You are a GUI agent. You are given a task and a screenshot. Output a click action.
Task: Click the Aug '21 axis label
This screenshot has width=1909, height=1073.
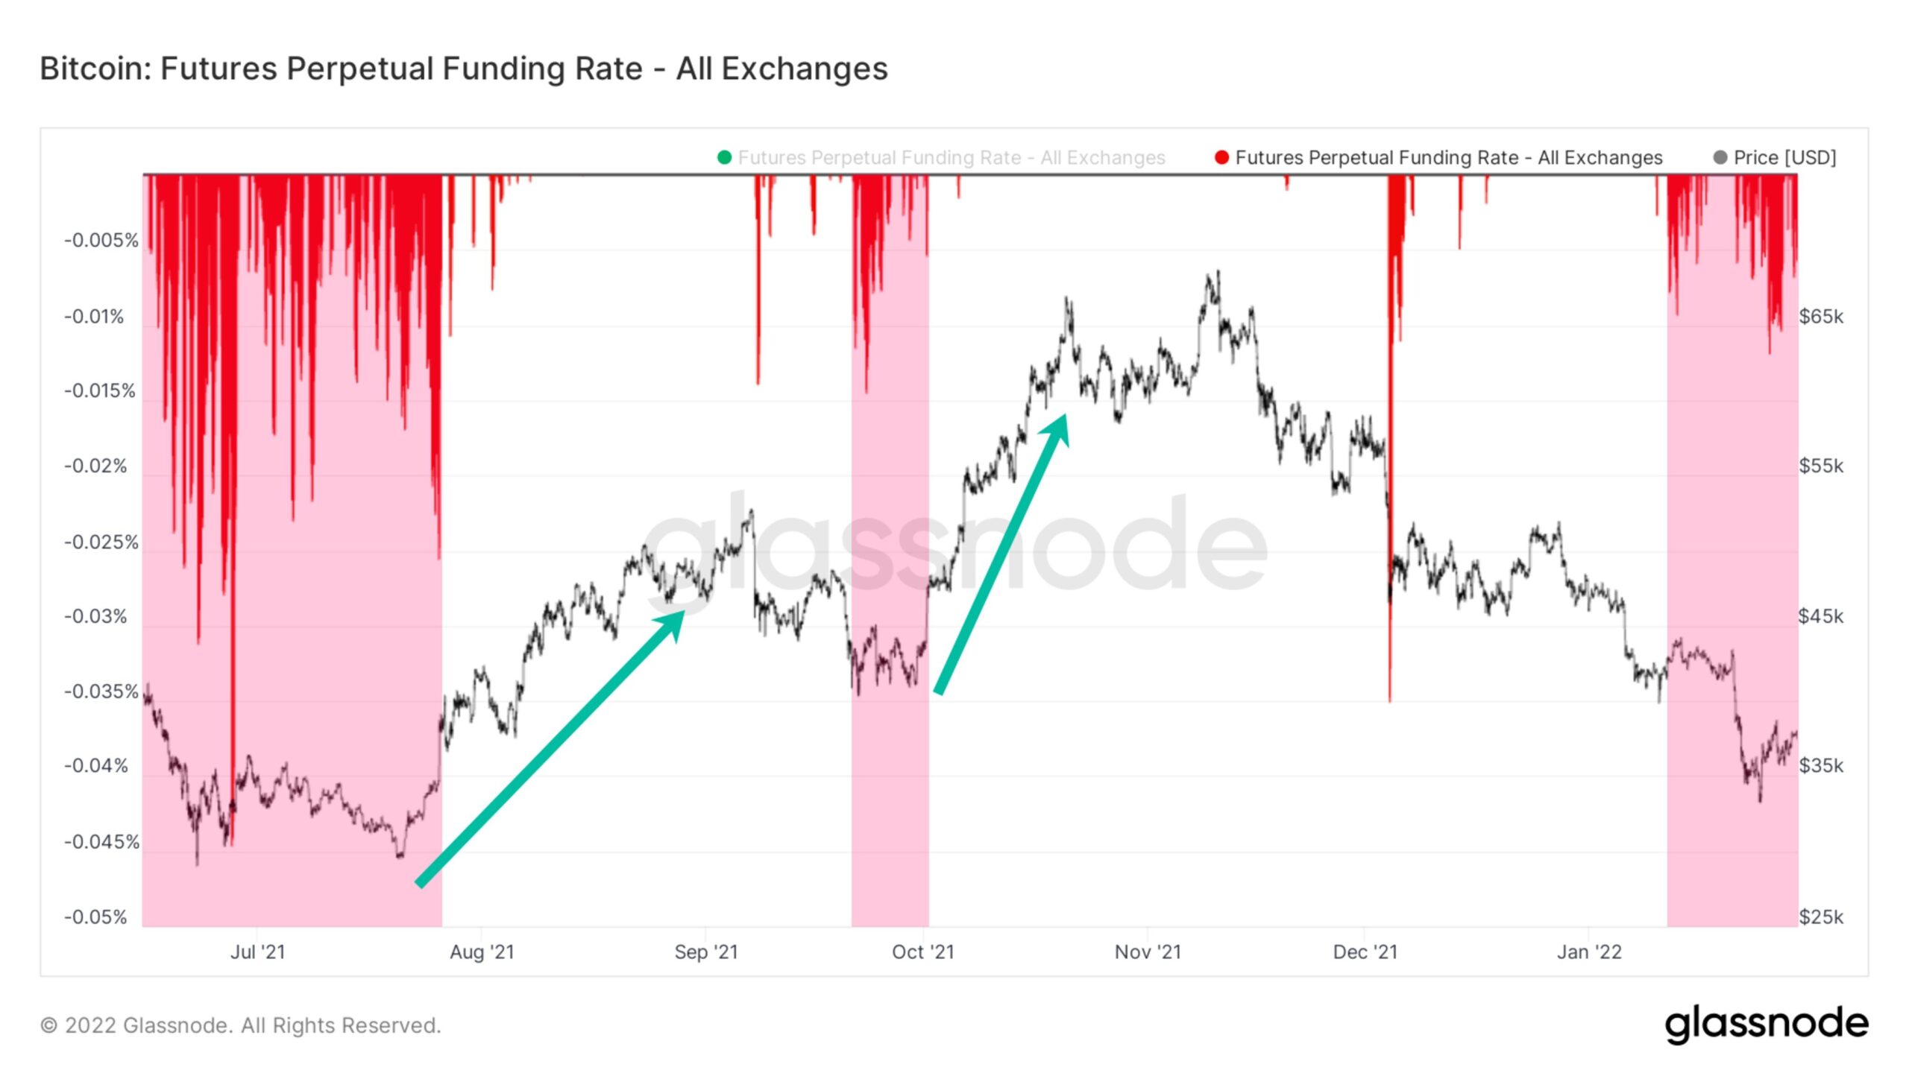click(482, 952)
